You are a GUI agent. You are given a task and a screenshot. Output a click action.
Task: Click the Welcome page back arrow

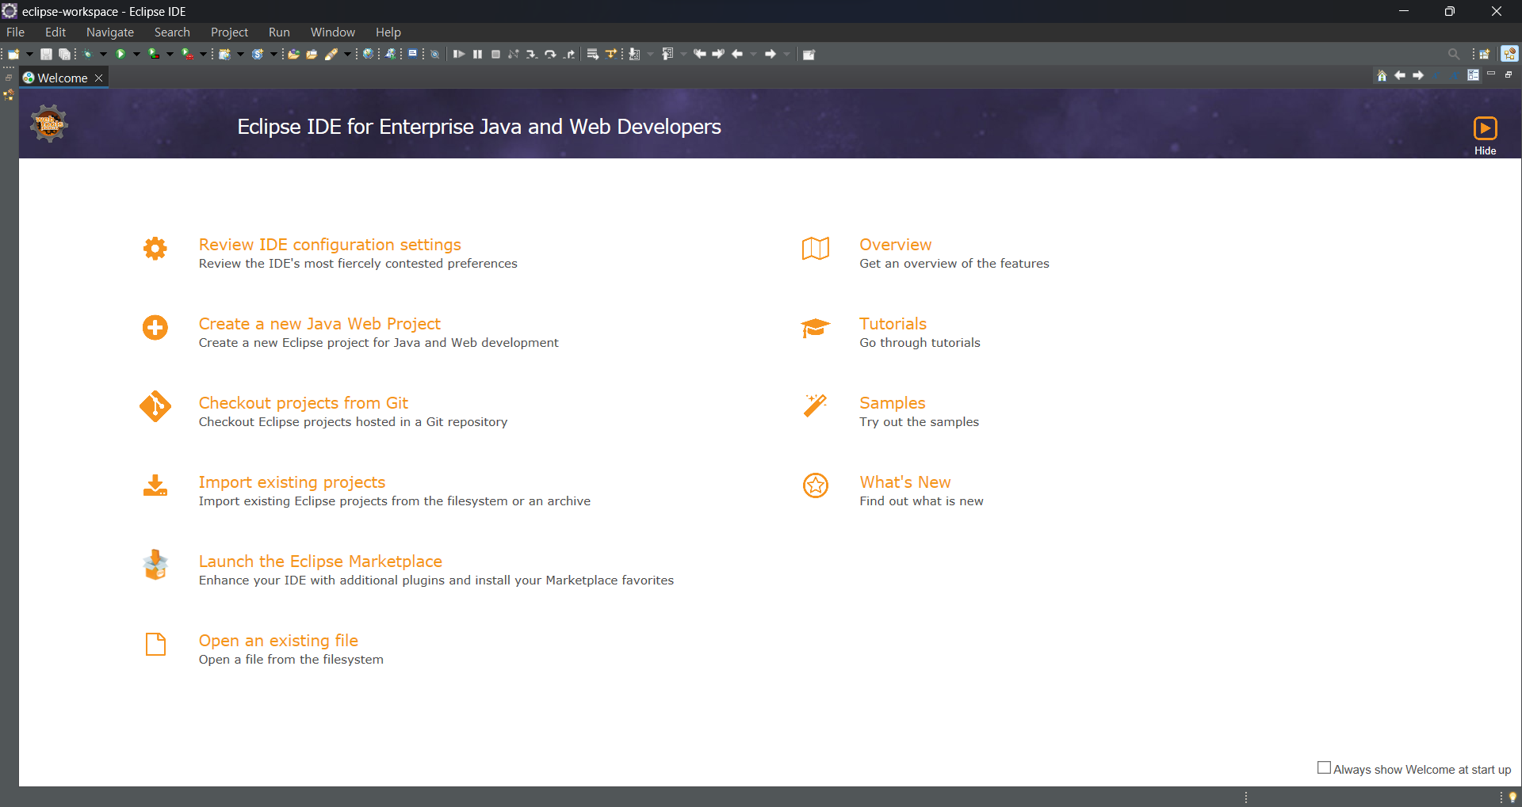tap(1400, 75)
